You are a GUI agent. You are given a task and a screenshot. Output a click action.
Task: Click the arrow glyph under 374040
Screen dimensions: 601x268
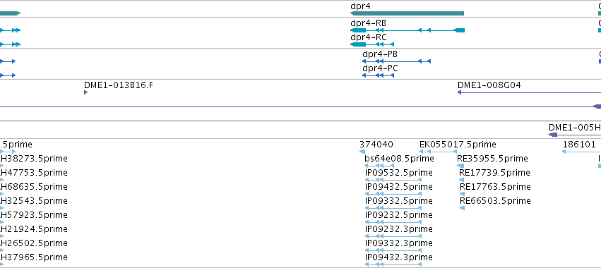tap(362, 152)
